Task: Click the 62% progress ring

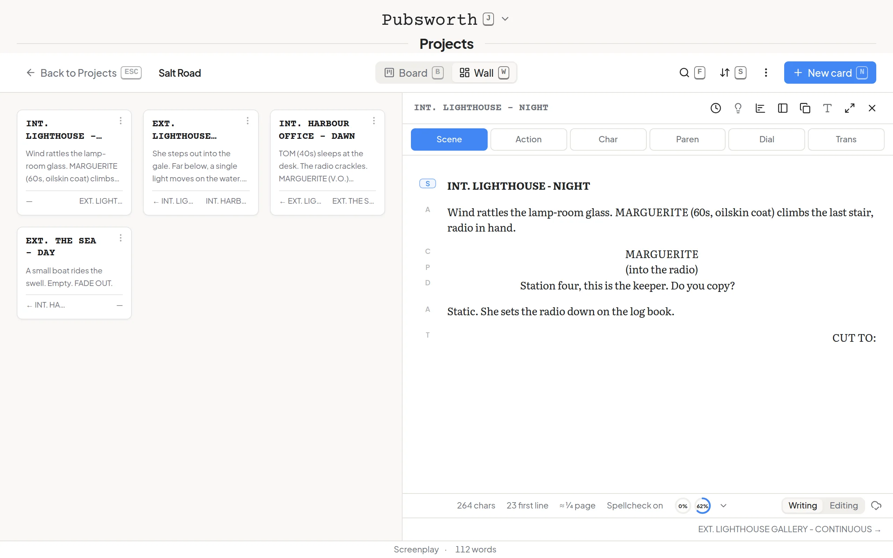Action: click(702, 506)
